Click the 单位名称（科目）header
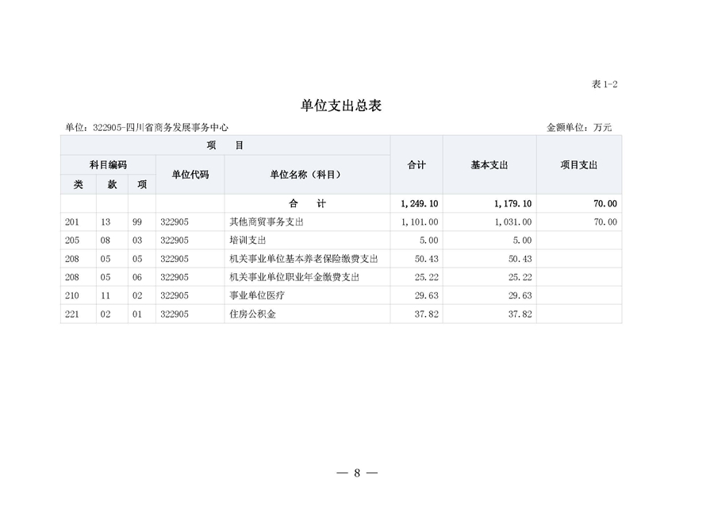The height and width of the screenshot is (505, 714). pos(306,174)
